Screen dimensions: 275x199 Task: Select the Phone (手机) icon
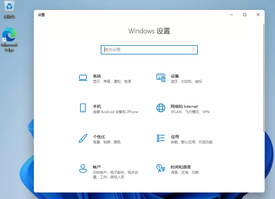pos(83,108)
